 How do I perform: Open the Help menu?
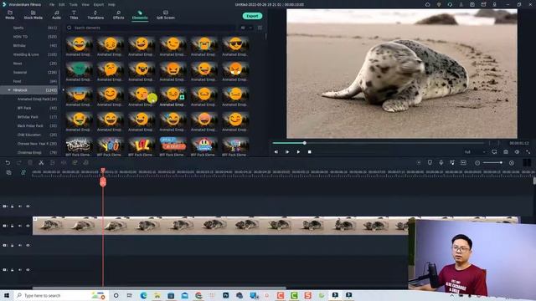coord(111,5)
